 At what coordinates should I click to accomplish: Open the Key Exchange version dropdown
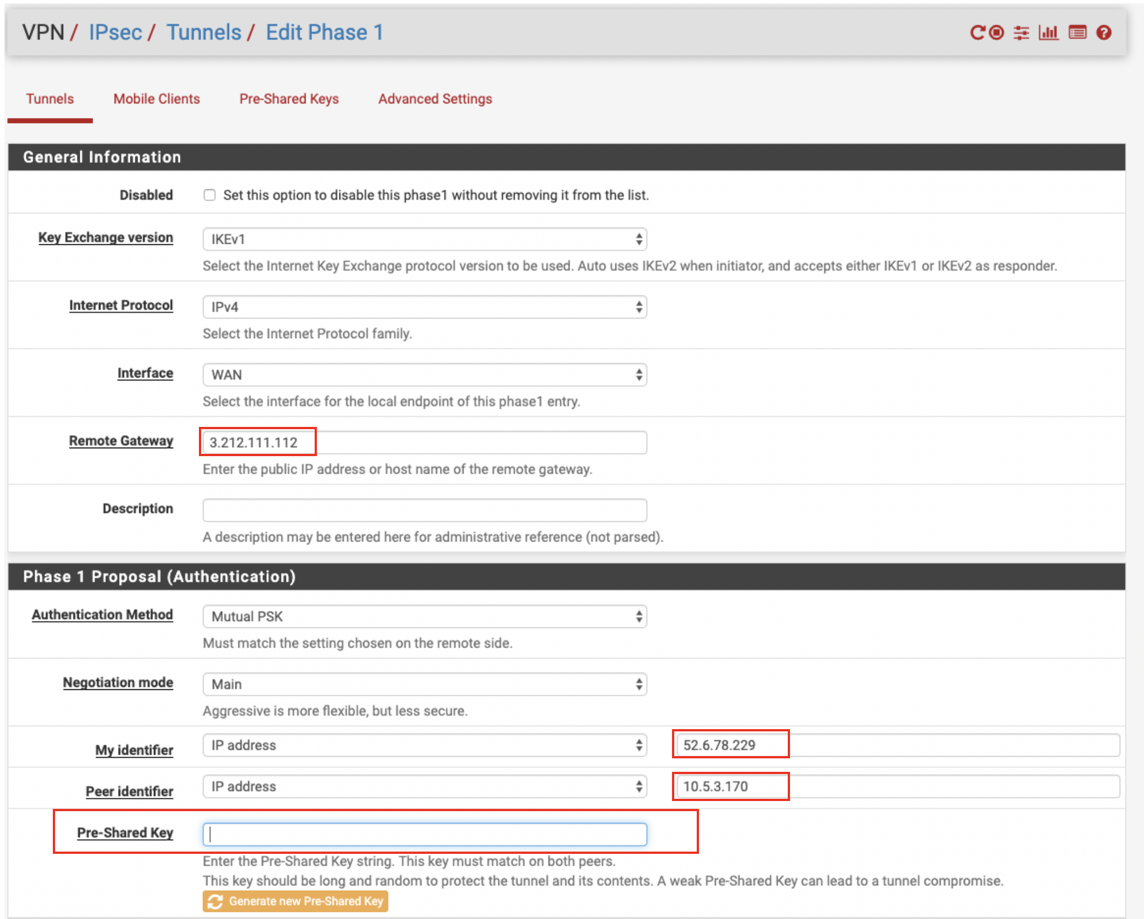coord(424,239)
